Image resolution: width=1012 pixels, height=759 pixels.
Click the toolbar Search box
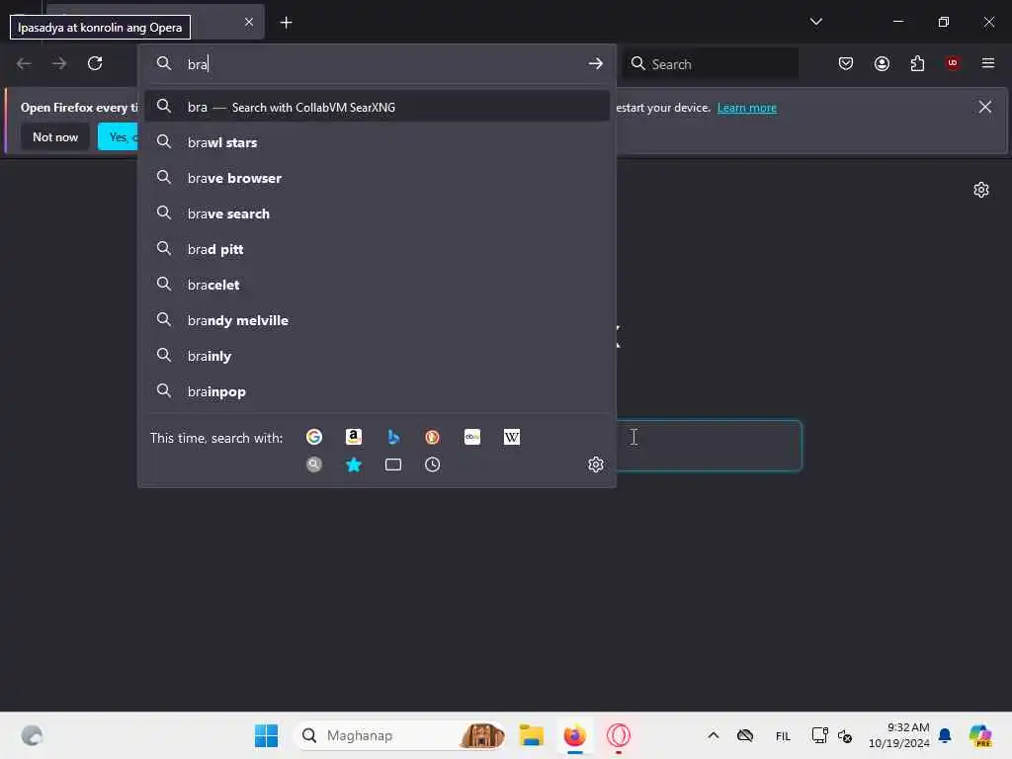710,64
